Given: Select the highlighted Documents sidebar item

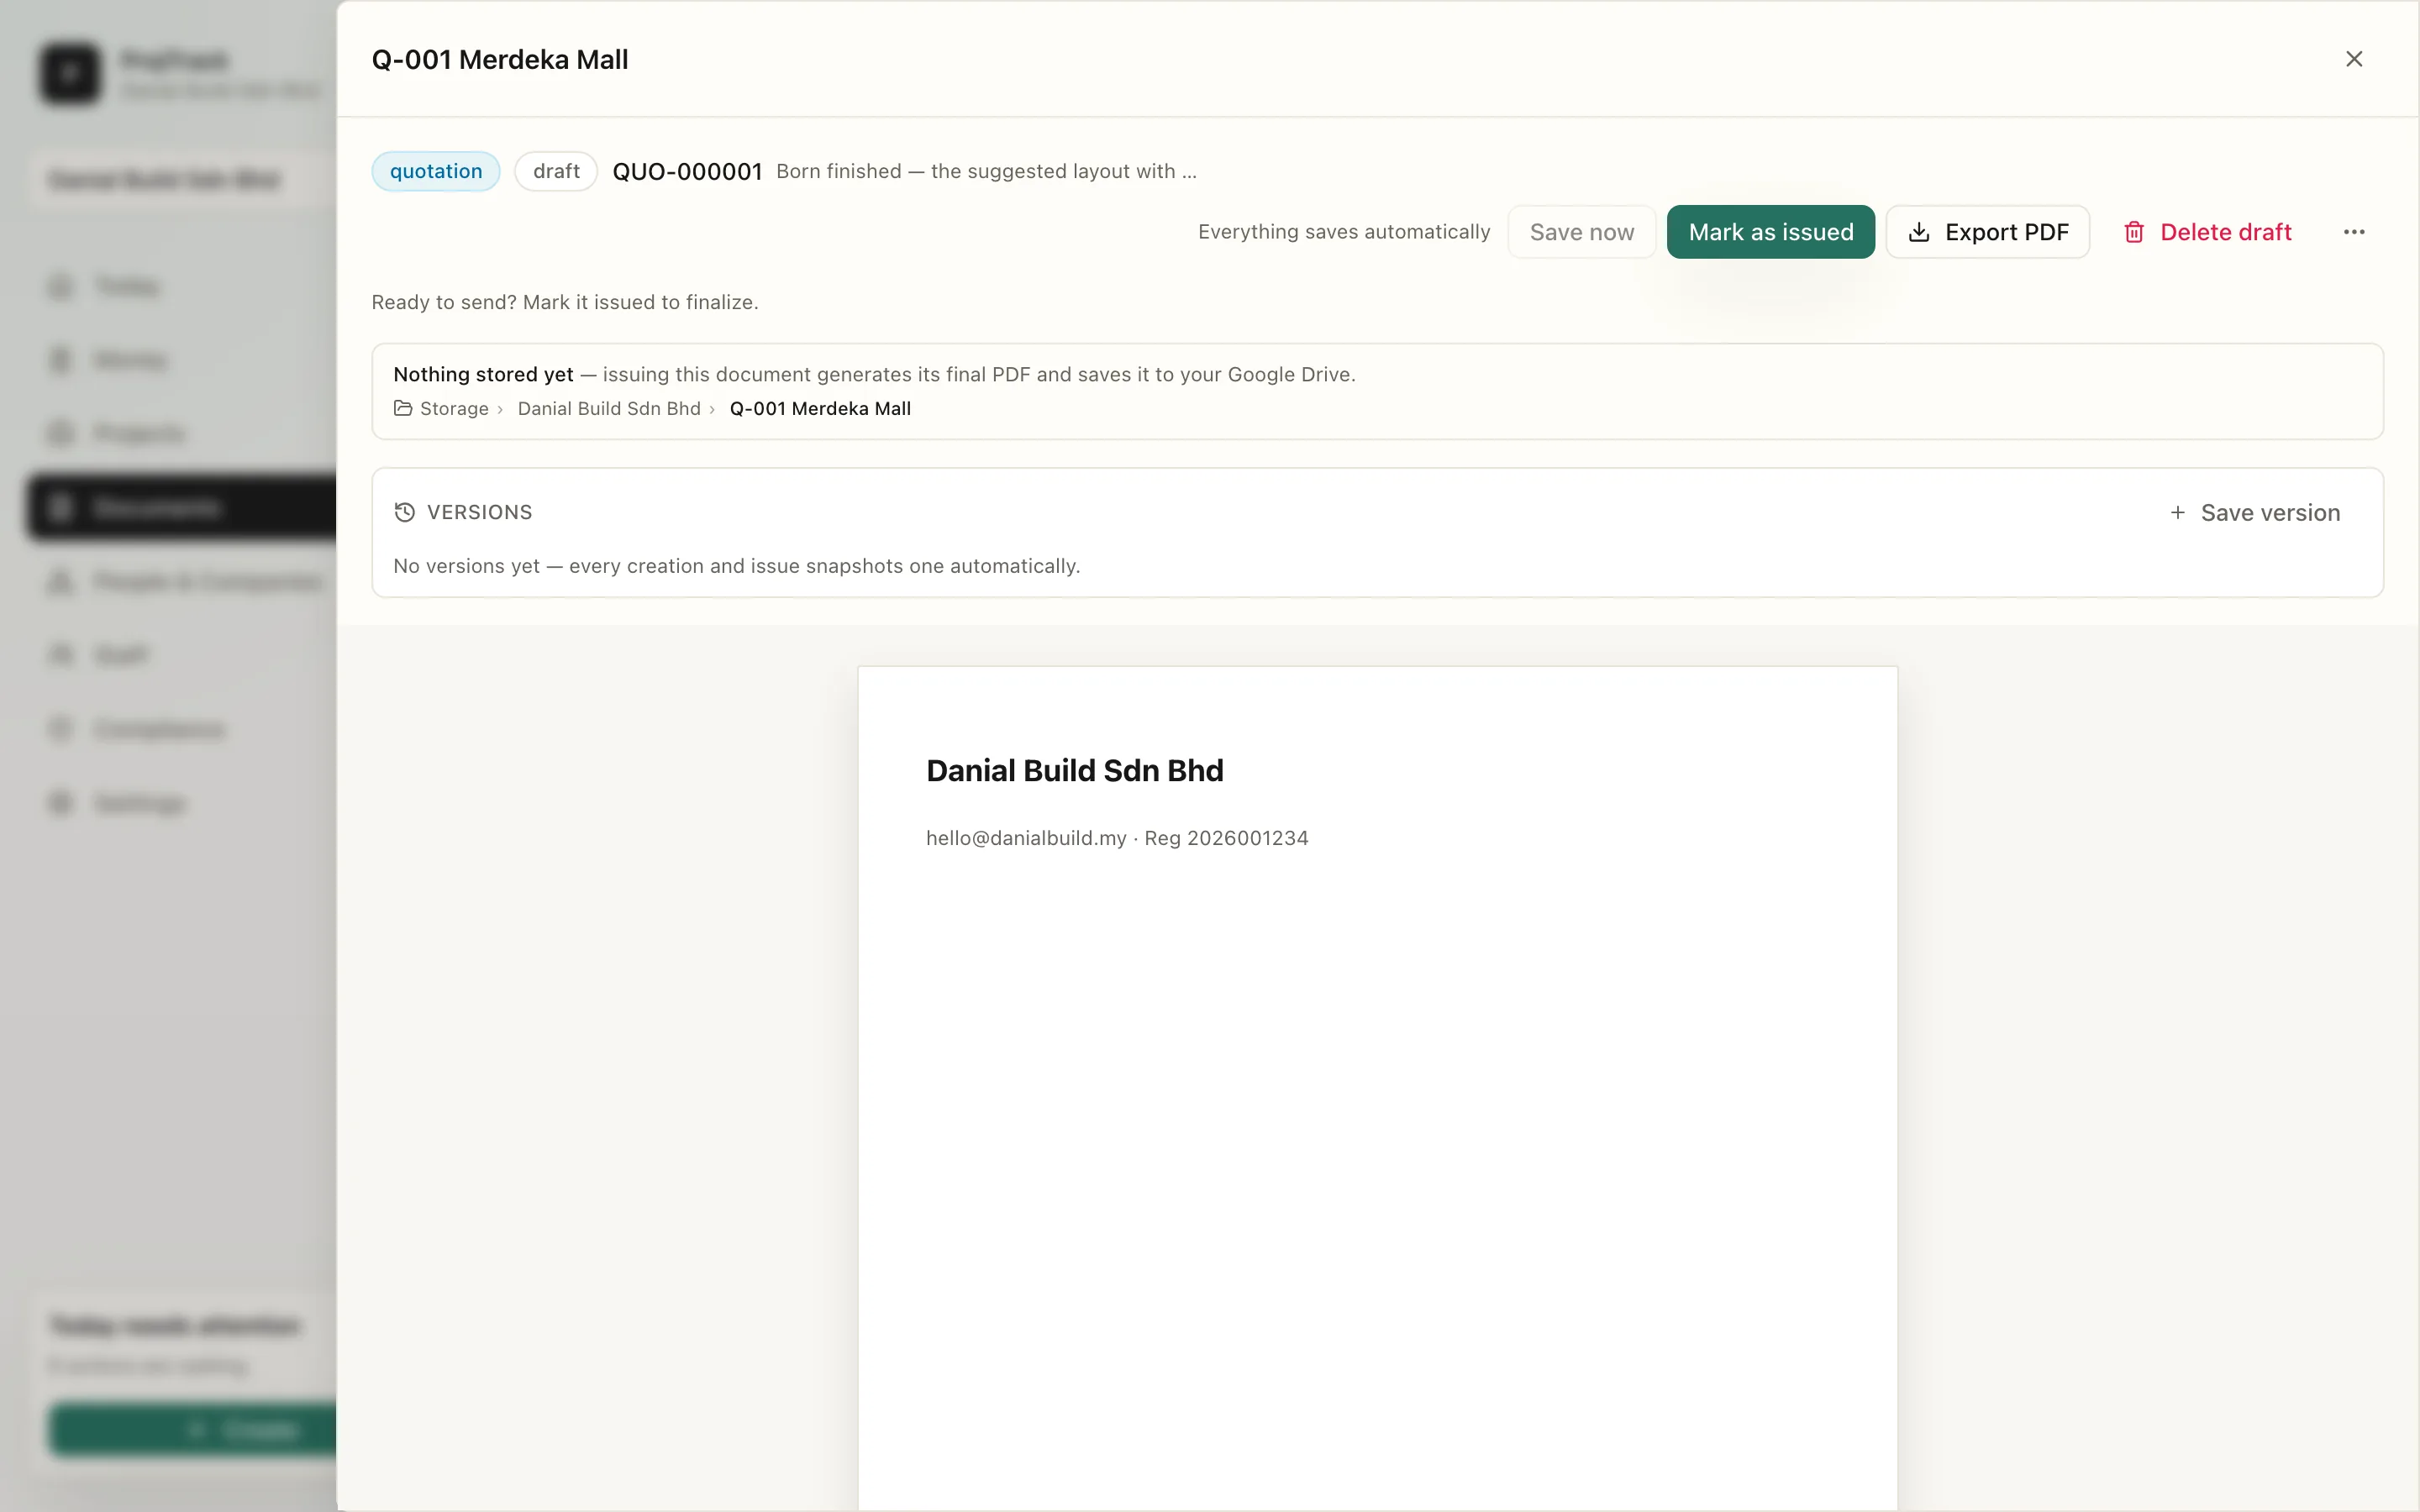Looking at the screenshot, I should coord(182,507).
